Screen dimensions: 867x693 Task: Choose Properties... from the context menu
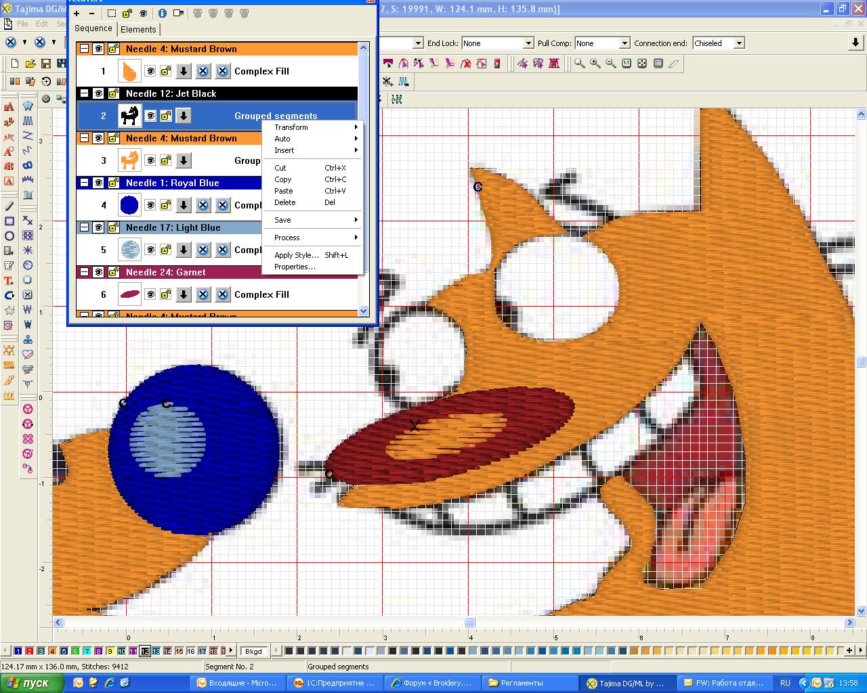tap(295, 267)
